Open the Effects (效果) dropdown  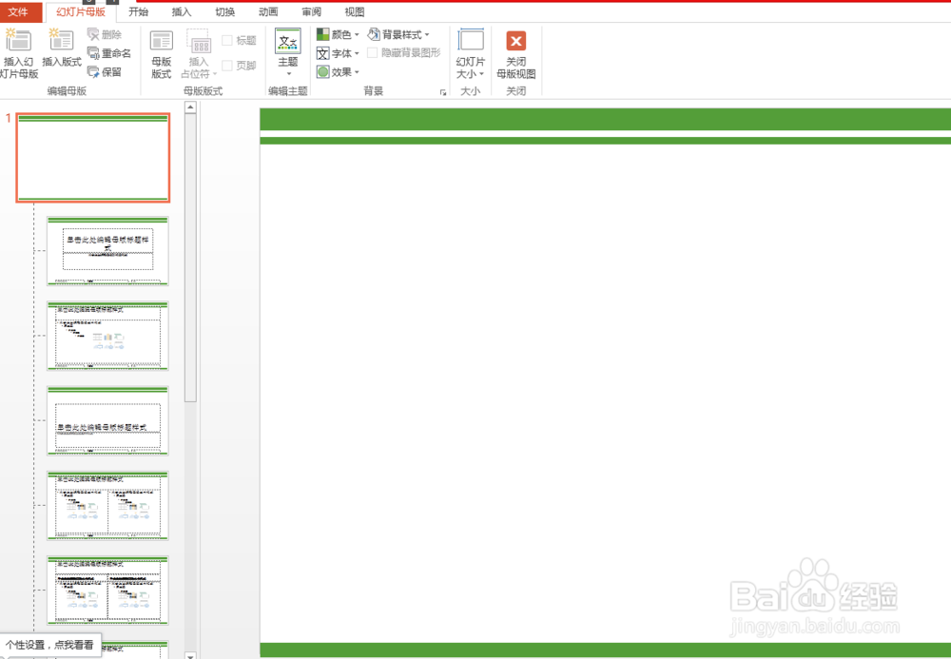(x=338, y=72)
